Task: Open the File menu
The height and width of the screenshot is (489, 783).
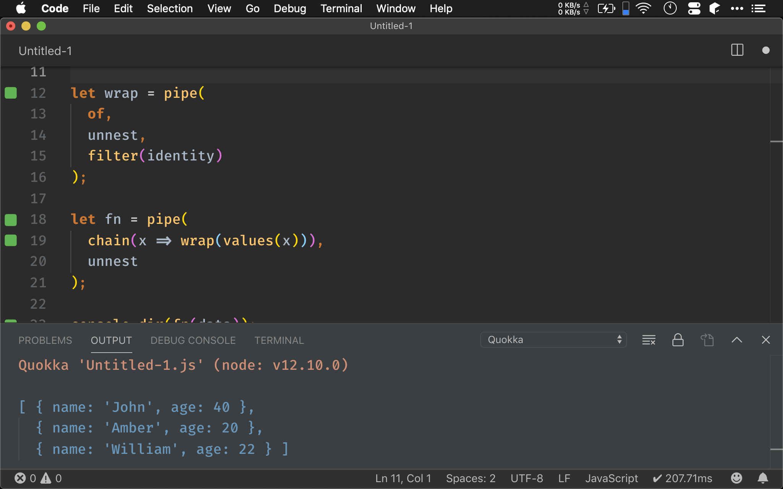Action: 91,8
